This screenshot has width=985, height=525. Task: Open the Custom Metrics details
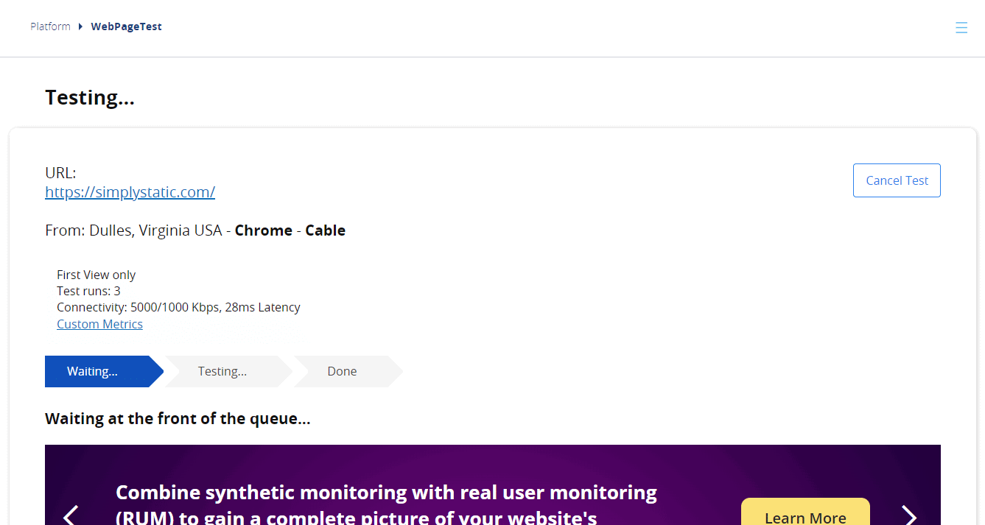99,324
